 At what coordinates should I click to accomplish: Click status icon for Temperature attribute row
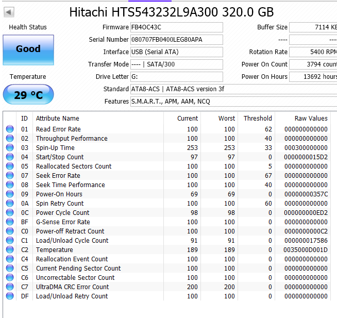[10, 249]
